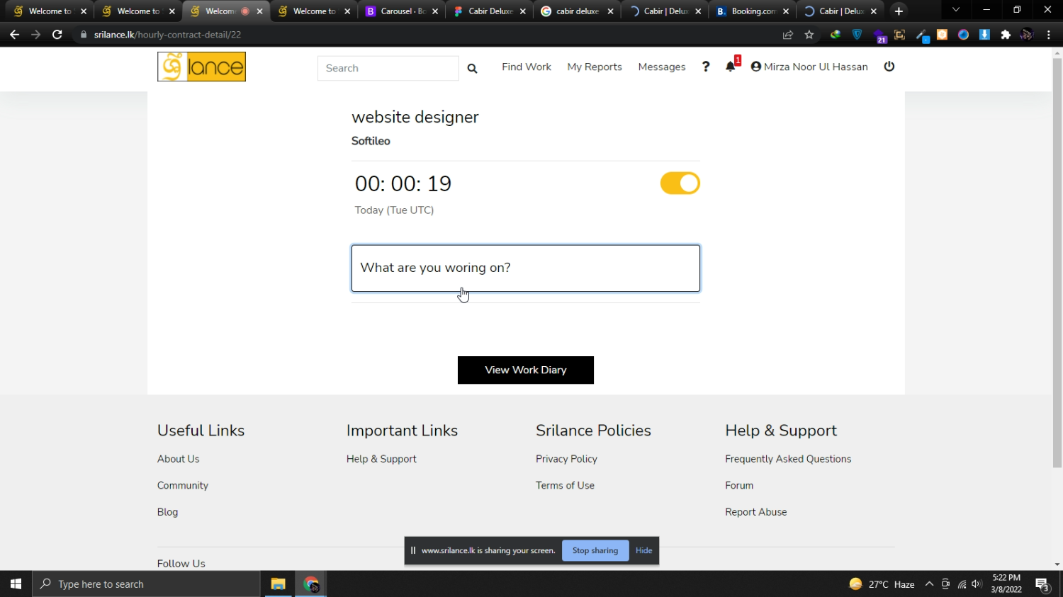This screenshot has height=597, width=1063.
Task: Click the View Work Diary button
Action: click(525, 370)
